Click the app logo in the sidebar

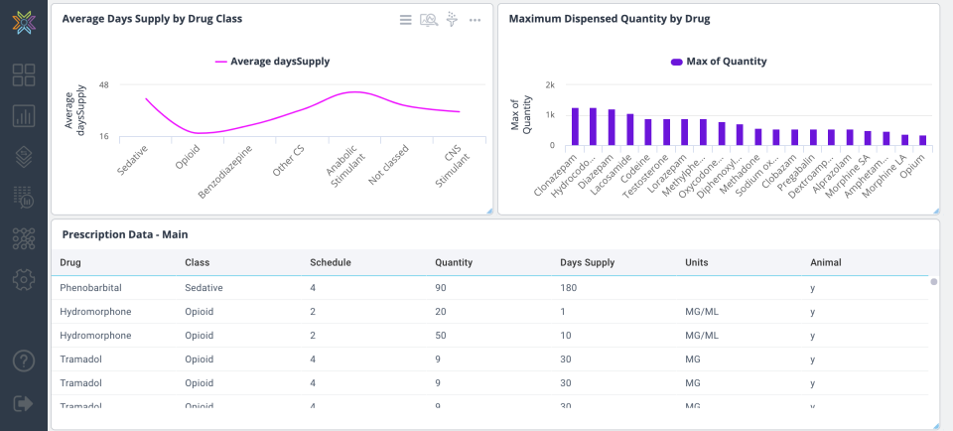tap(24, 23)
